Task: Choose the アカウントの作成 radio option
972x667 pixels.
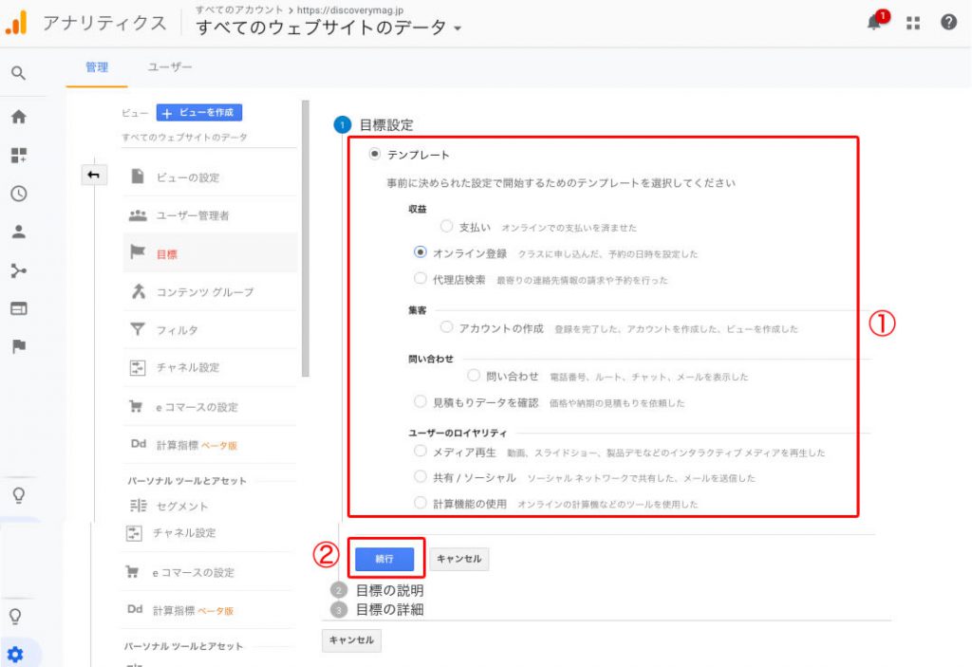Action: click(446, 327)
